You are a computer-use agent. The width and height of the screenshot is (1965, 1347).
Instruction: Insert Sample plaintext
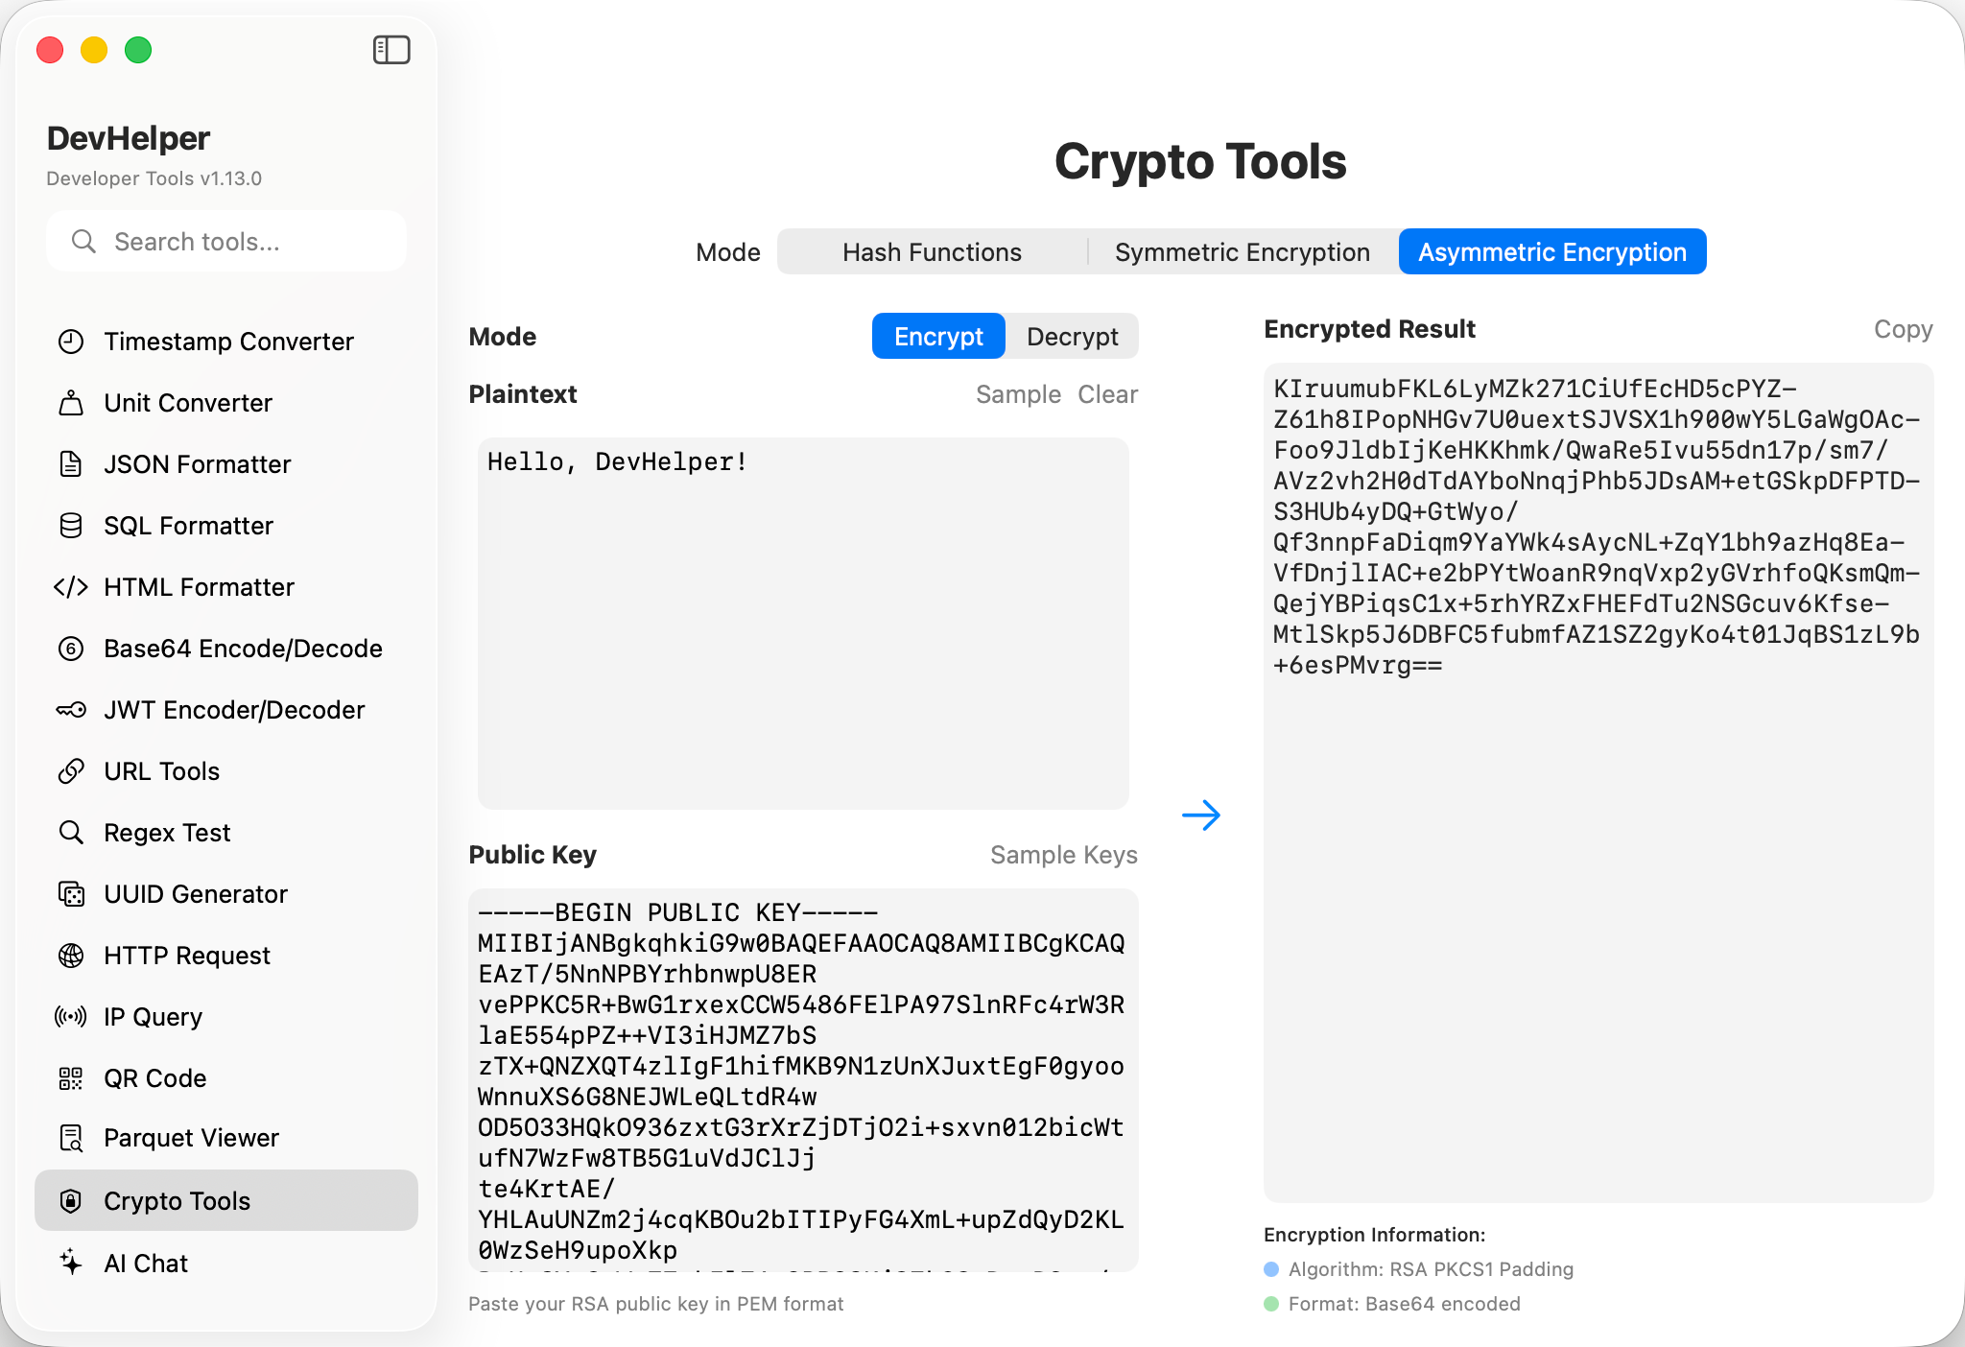(x=1018, y=394)
